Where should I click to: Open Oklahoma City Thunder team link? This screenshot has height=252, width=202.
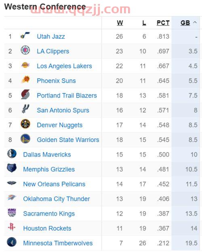(57, 199)
